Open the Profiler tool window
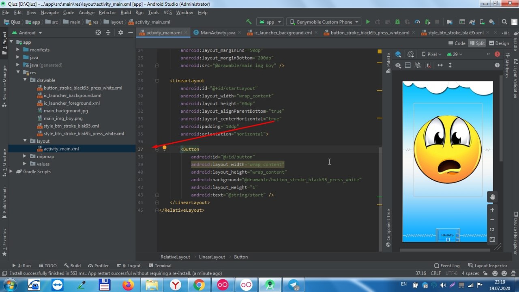 click(98, 266)
